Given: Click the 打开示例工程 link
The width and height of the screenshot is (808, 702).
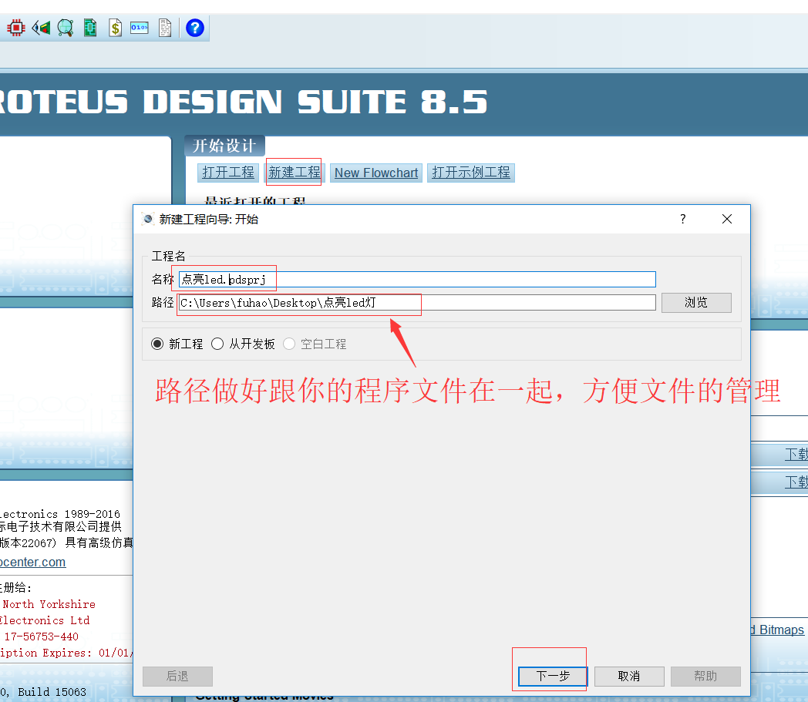Looking at the screenshot, I should pyautogui.click(x=471, y=173).
